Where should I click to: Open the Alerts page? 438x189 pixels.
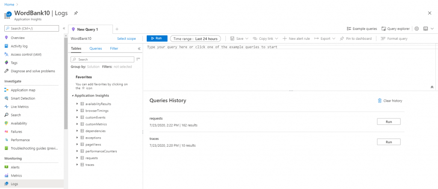click(15, 167)
